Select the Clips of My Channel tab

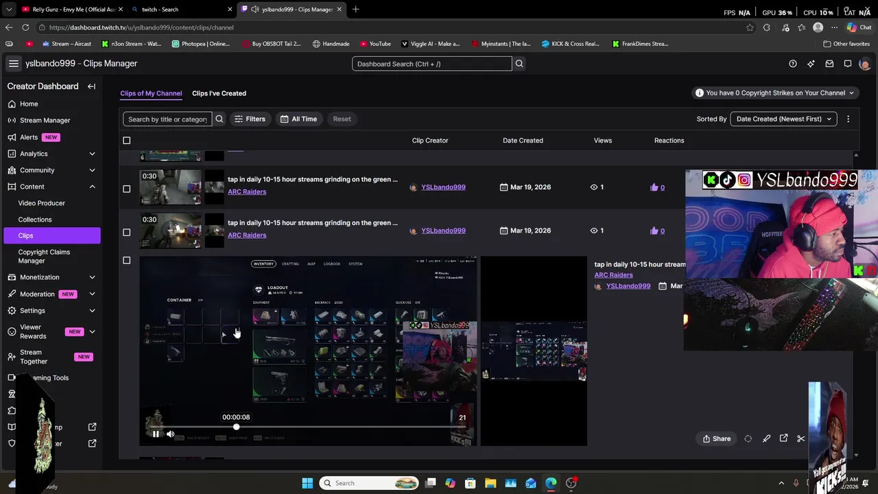coord(151,93)
